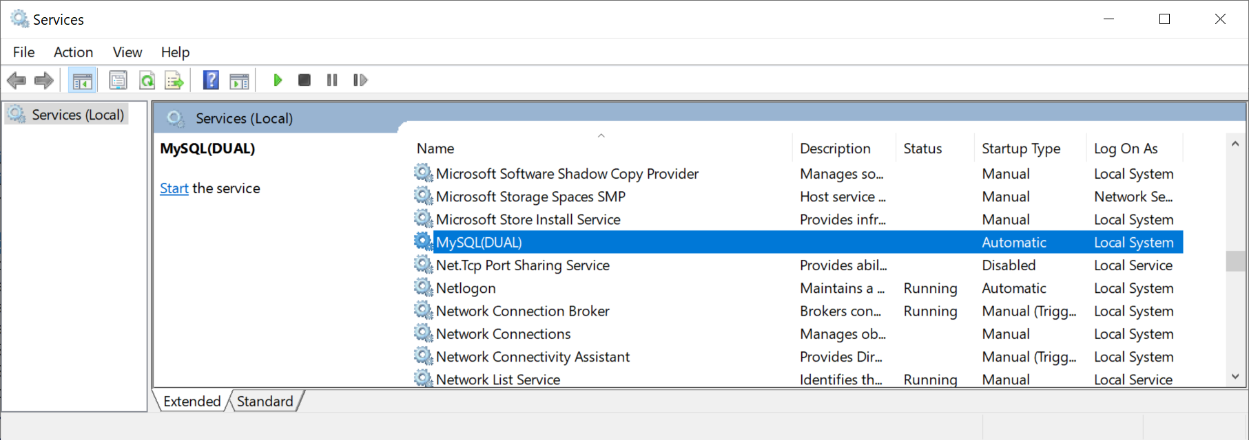Switch to the Standard tab
The height and width of the screenshot is (440, 1249).
pos(265,401)
